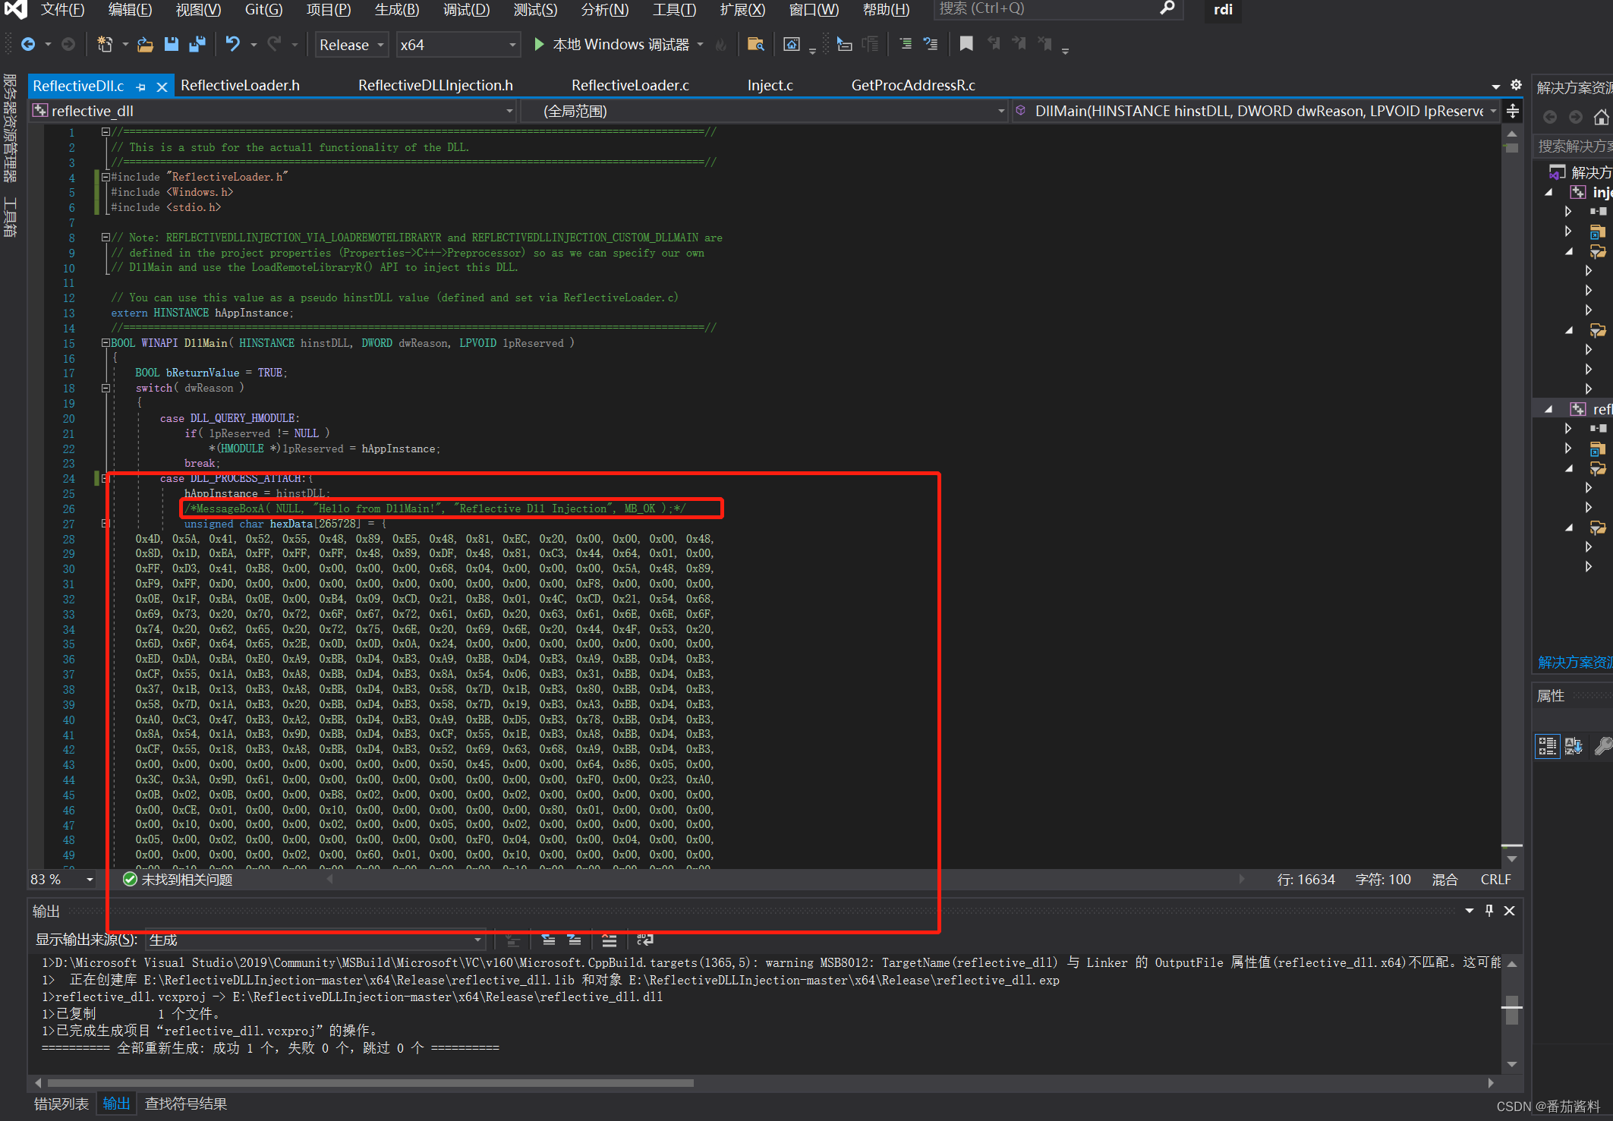This screenshot has height=1121, width=1613.
Task: Open the 错误列表 tab at bottom
Action: pos(61,1104)
